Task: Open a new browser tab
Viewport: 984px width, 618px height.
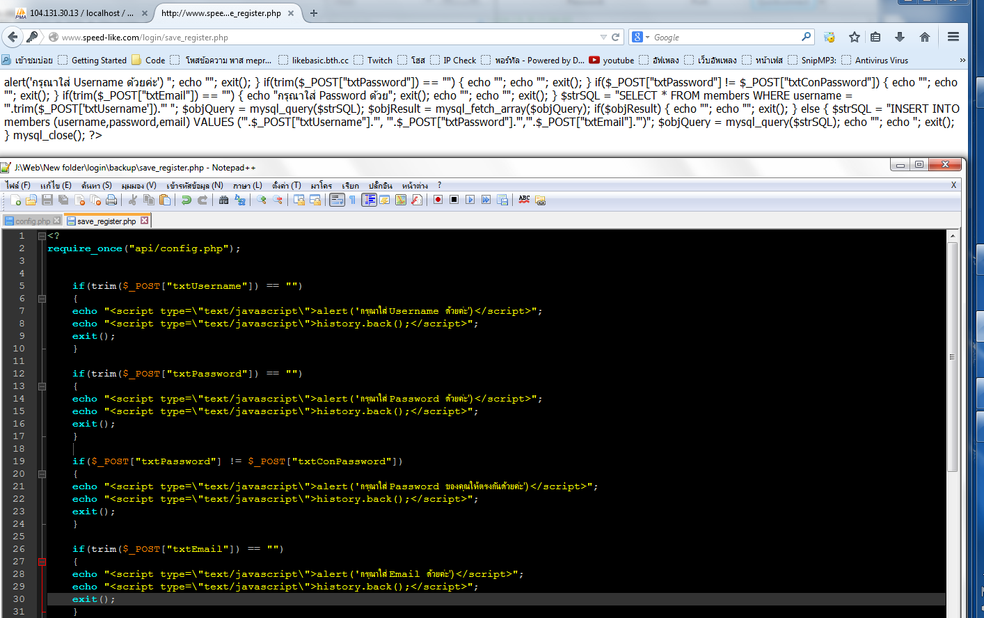Action: pos(314,13)
